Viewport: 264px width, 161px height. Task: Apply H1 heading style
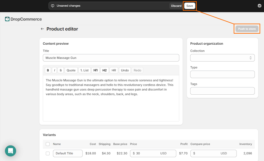(x=95, y=70)
